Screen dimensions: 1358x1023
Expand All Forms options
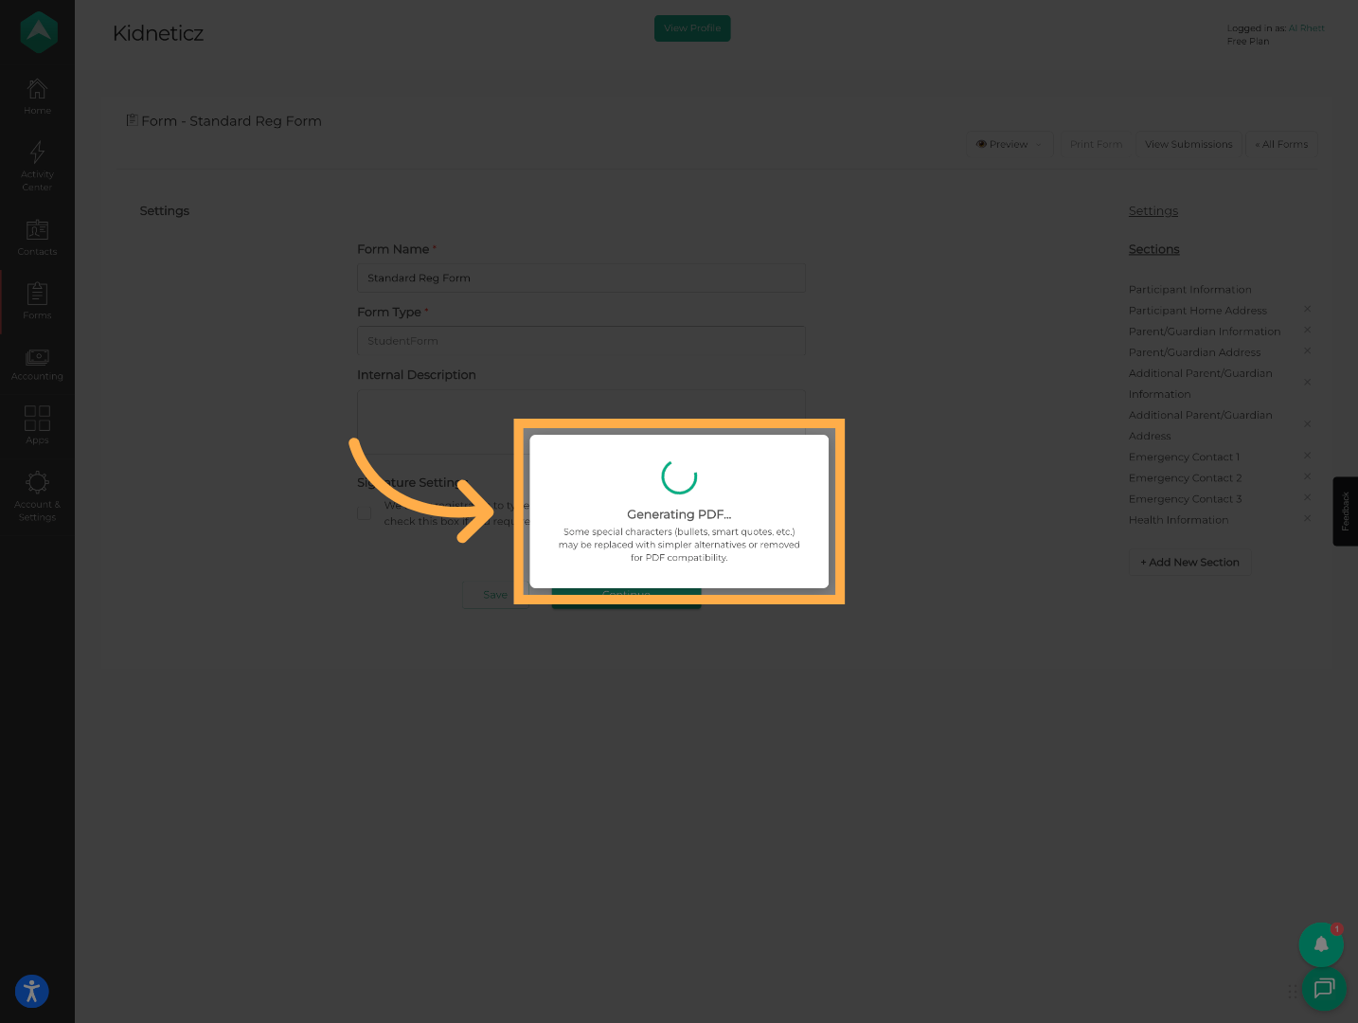1280,144
